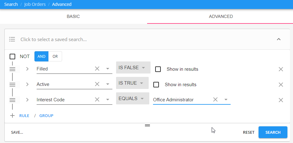Click the drag handle for Interest Code row
This screenshot has height=143, width=293.
[x=12, y=100]
